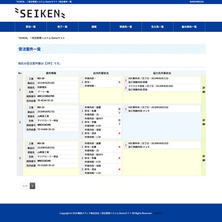Click drawing number MN1536249 in the KD-18 row

pos(44,161)
